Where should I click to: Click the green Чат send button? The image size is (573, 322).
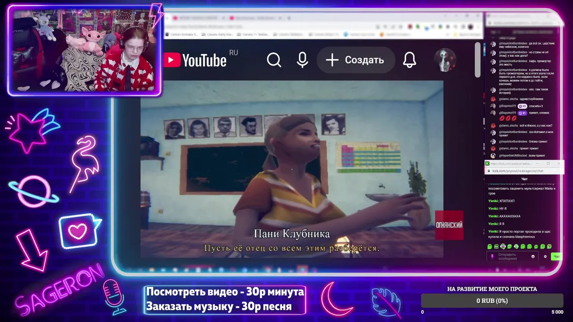click(x=556, y=257)
